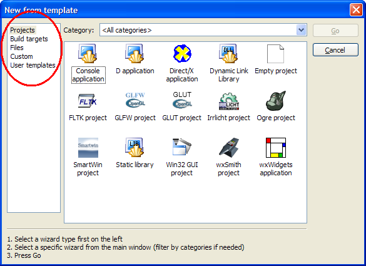Select the GLUT project icon
This screenshot has width=366, height=266.
[x=182, y=100]
